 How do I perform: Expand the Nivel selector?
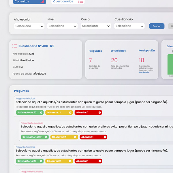click(x=63, y=26)
